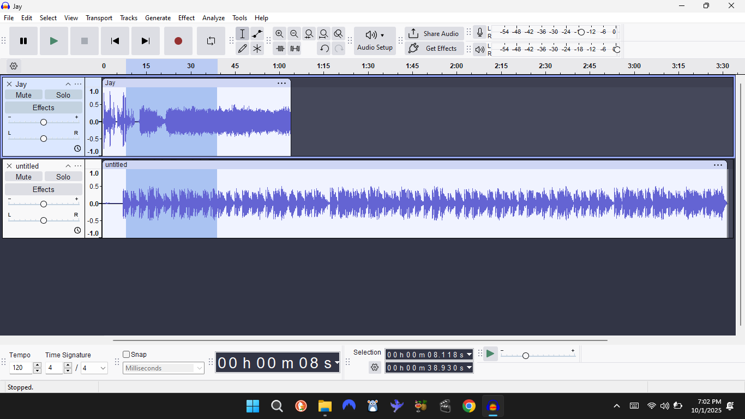Mute the Jay track
The width and height of the screenshot is (745, 419).
point(23,95)
